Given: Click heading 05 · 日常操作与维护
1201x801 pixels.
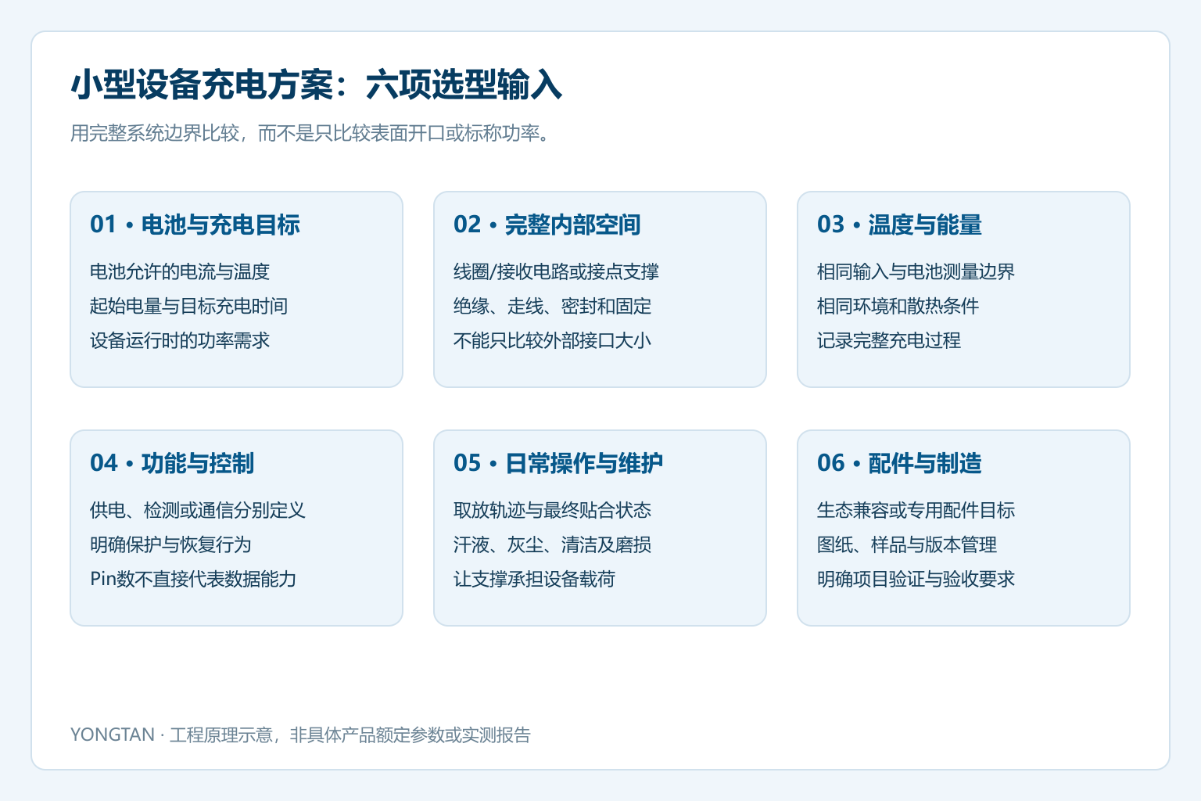Looking at the screenshot, I should pos(558,464).
